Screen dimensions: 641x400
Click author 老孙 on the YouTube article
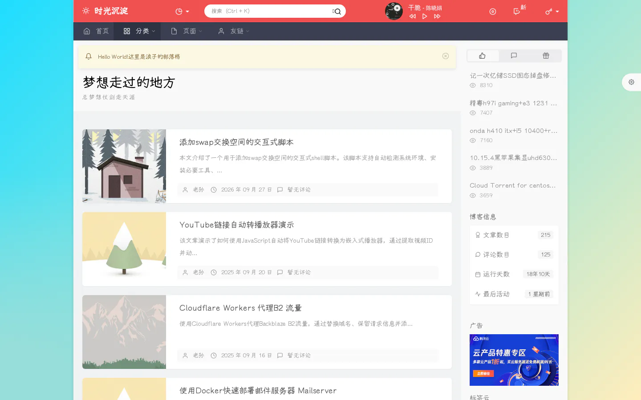click(199, 272)
